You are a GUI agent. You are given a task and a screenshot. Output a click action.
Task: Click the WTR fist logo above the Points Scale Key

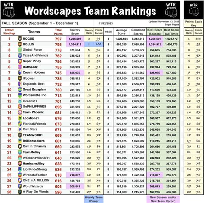[x=194, y=10]
